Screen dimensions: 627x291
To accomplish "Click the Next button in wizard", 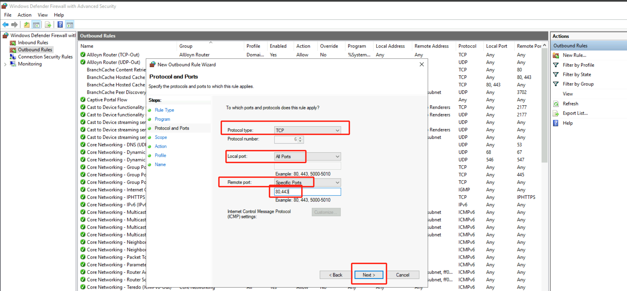I will [x=369, y=275].
